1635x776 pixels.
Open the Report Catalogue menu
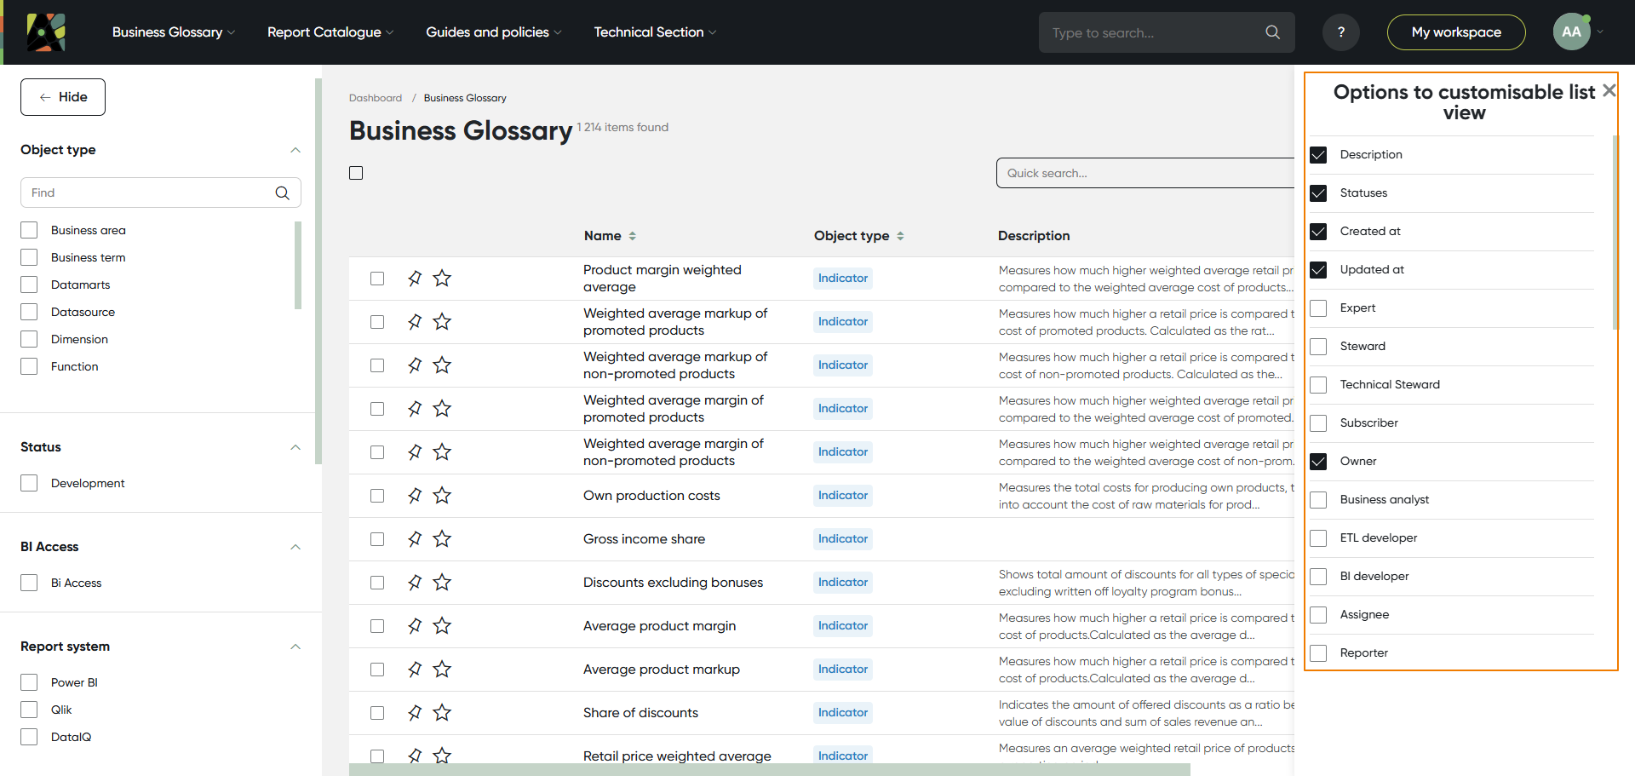(330, 32)
